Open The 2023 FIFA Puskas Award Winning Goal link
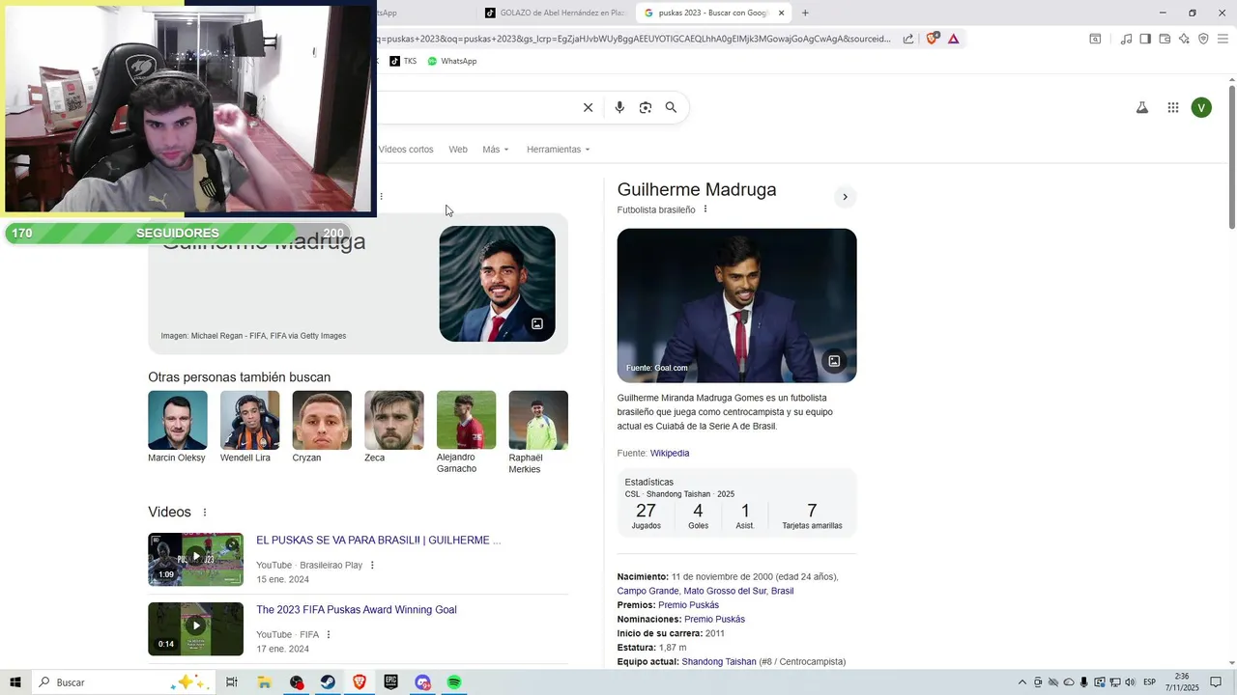Screen dimensions: 1237x695 pos(357,610)
